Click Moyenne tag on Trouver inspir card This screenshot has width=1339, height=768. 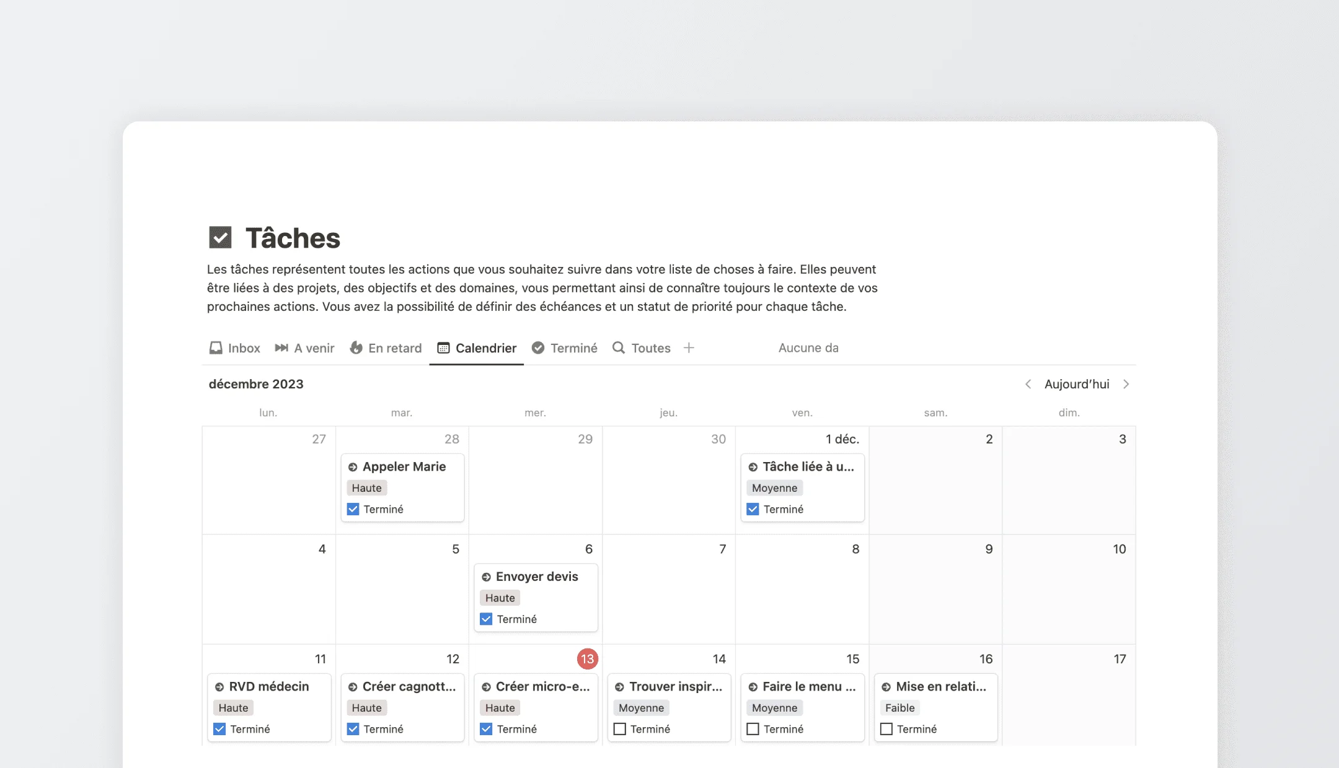coord(641,708)
